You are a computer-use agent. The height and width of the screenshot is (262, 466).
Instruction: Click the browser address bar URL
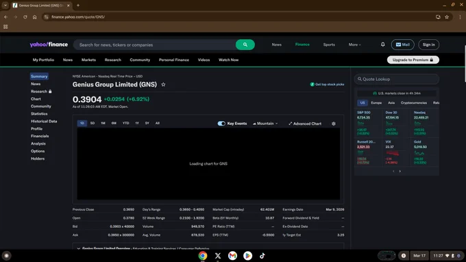(x=78, y=17)
